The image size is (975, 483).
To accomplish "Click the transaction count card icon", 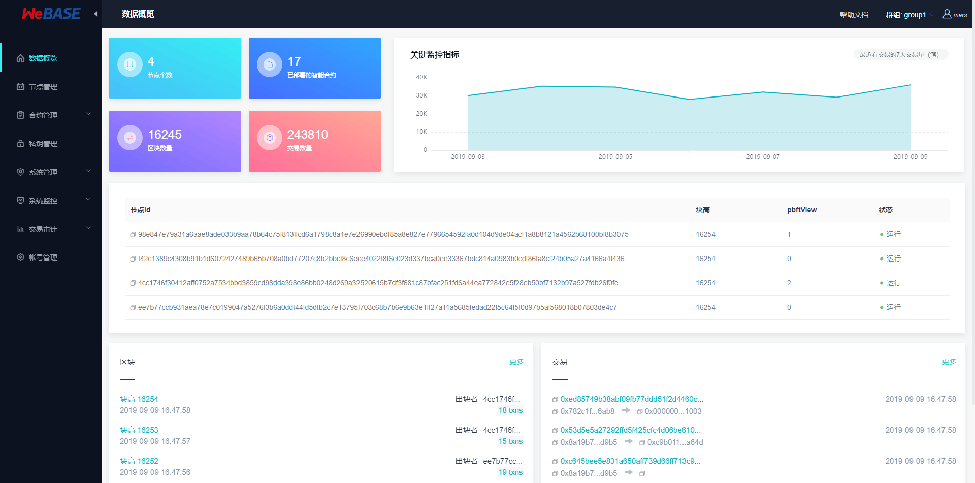I will click(270, 138).
